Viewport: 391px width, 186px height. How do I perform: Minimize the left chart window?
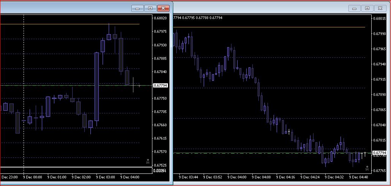137,8
